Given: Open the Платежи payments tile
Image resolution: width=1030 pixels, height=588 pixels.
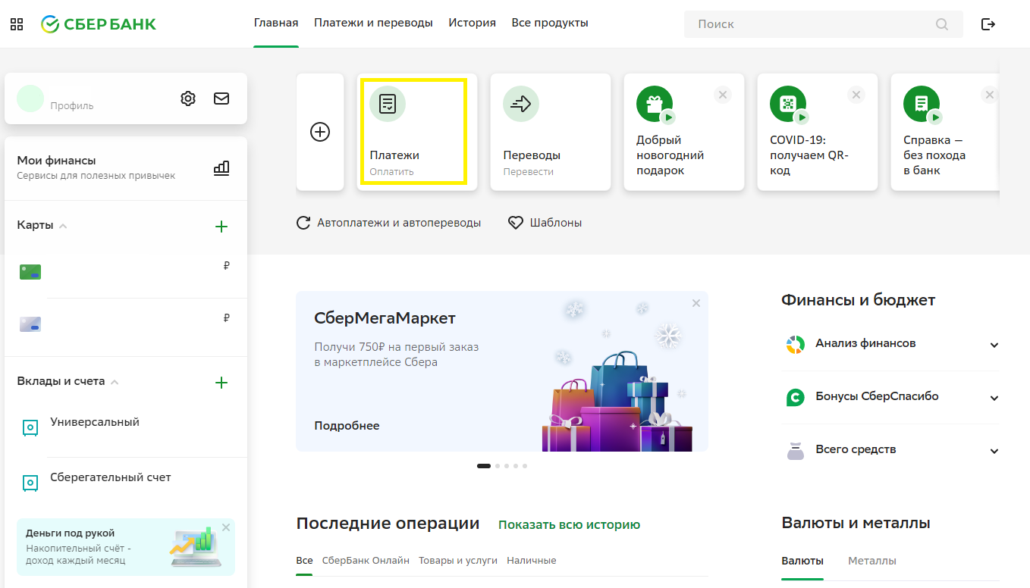Looking at the screenshot, I should click(413, 132).
